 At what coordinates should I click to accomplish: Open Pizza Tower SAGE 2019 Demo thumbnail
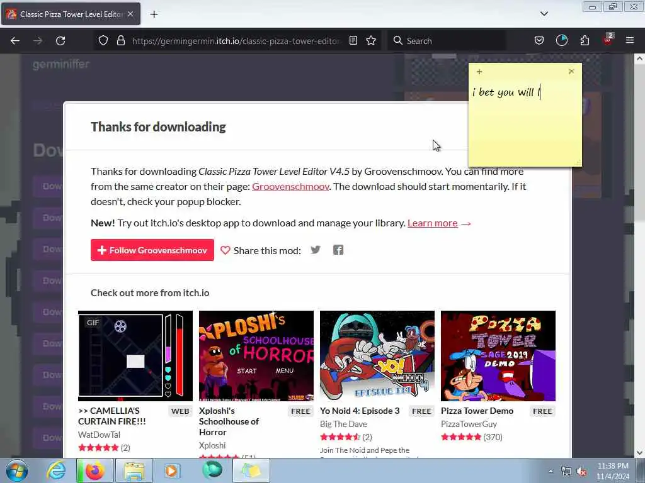tap(498, 356)
